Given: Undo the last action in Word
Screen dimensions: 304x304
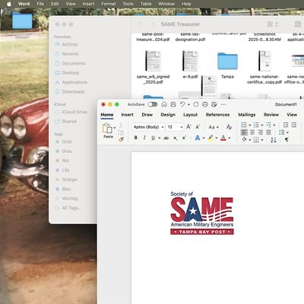Looking at the screenshot, I should [x=182, y=104].
